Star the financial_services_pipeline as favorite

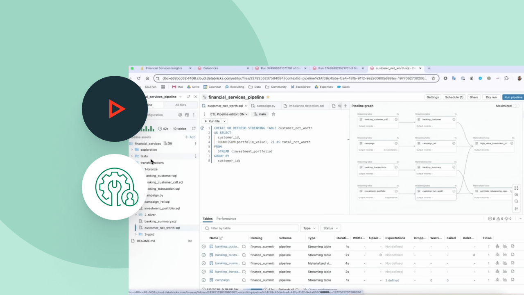[268, 97]
